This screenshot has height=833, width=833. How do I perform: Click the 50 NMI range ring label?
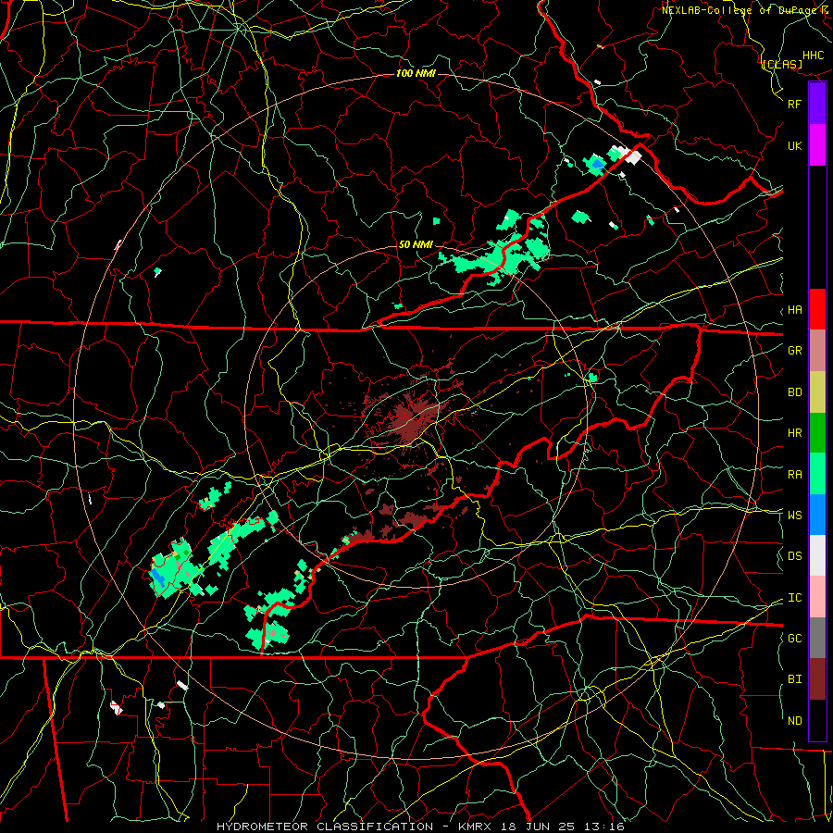(416, 244)
